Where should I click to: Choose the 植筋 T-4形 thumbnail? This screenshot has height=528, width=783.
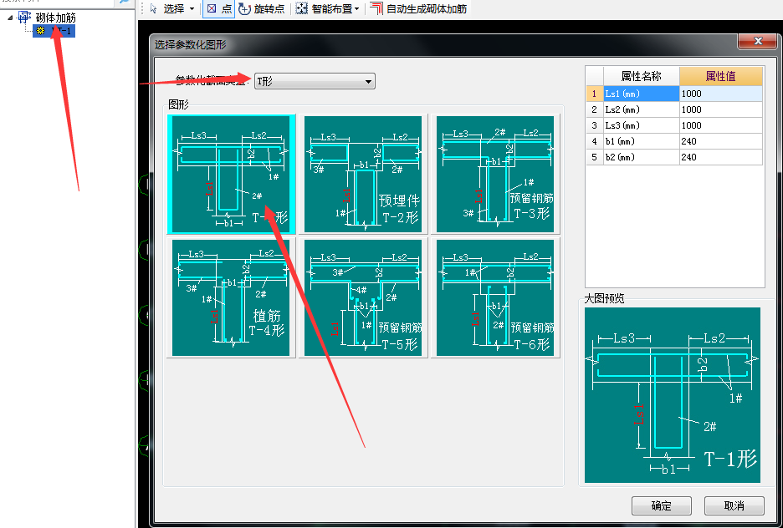231,297
